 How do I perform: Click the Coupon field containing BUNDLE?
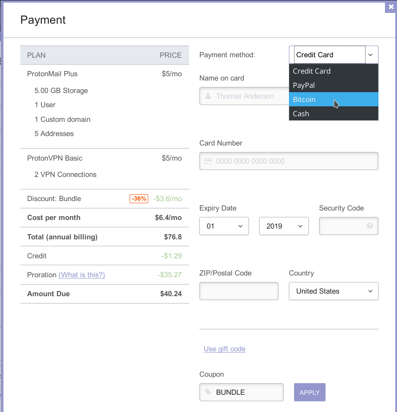click(242, 392)
